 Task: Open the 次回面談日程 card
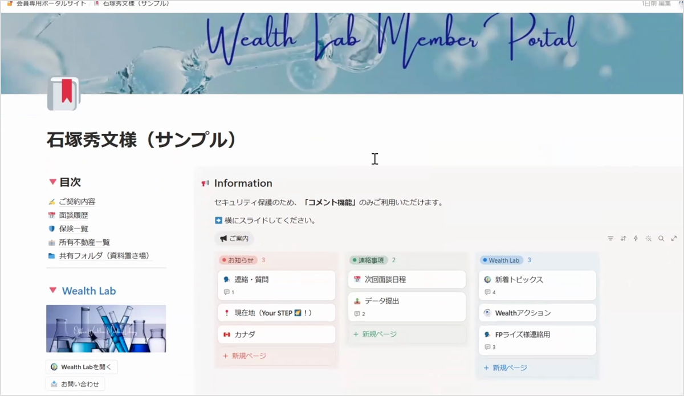click(x=407, y=280)
